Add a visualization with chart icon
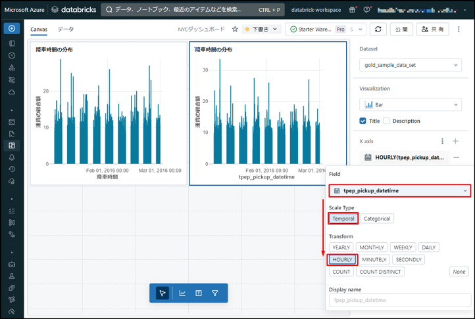Screen dimensions: 475x319 [x=182, y=293]
